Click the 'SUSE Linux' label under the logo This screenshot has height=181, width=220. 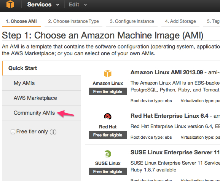point(108,163)
